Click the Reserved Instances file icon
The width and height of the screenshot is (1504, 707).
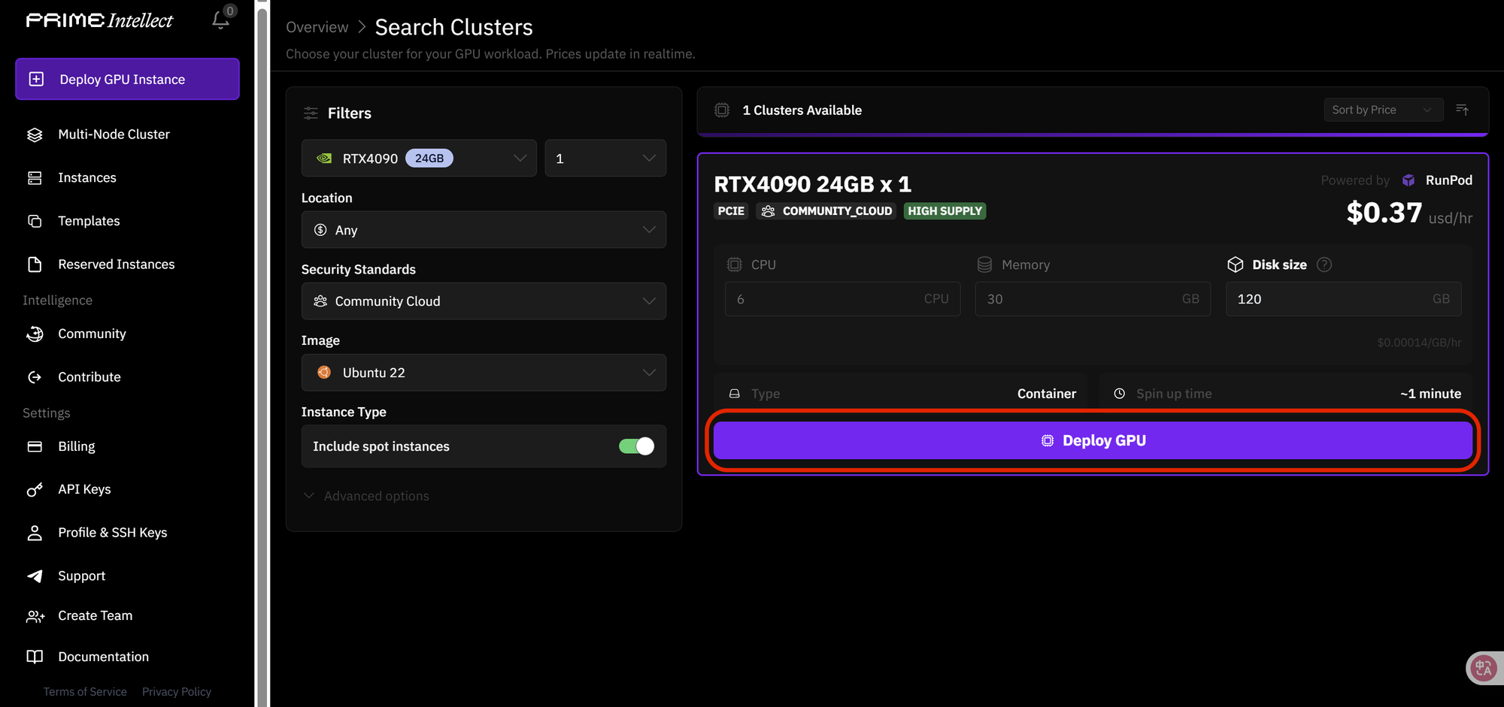pyautogui.click(x=35, y=264)
